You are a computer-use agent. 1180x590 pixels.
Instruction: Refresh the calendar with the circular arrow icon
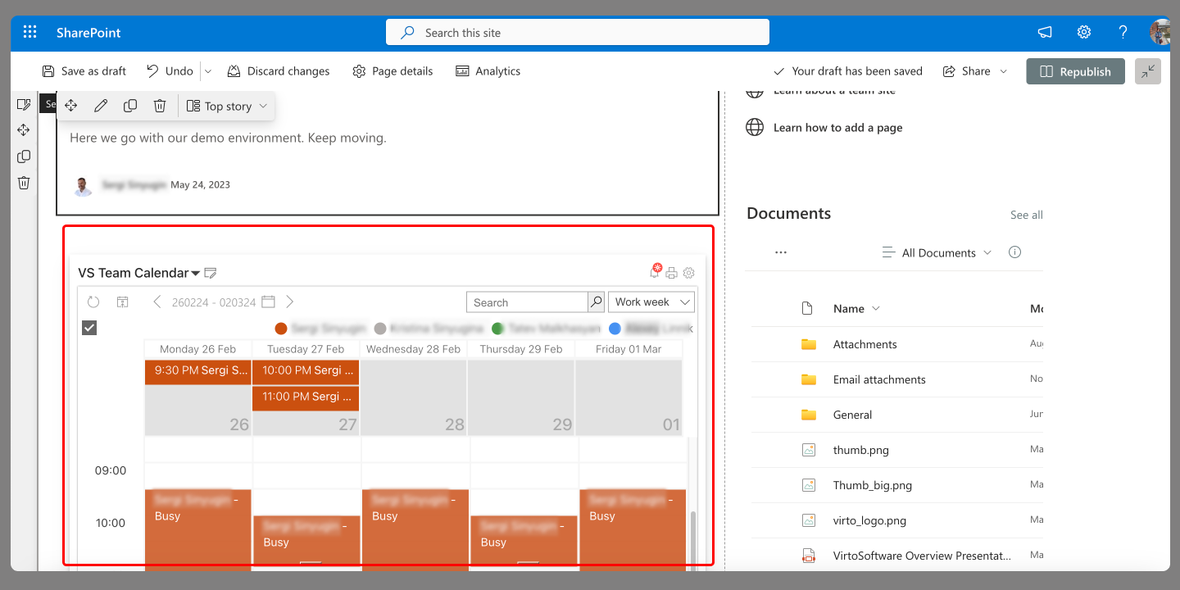pos(93,302)
